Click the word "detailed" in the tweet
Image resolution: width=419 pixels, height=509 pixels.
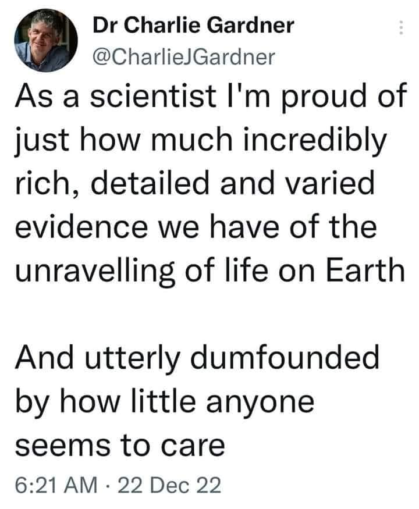(x=150, y=183)
